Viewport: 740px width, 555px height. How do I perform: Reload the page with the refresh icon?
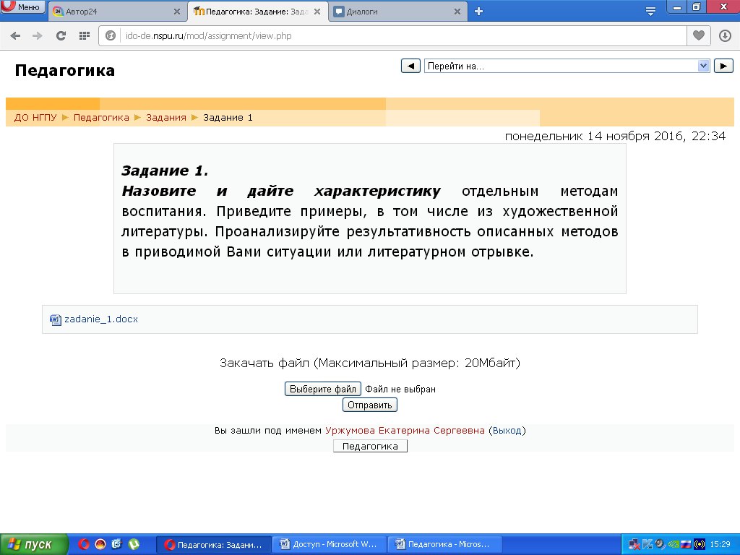click(x=61, y=35)
